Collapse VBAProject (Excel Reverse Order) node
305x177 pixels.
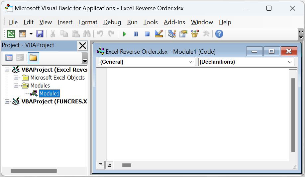pyautogui.click(x=7, y=70)
